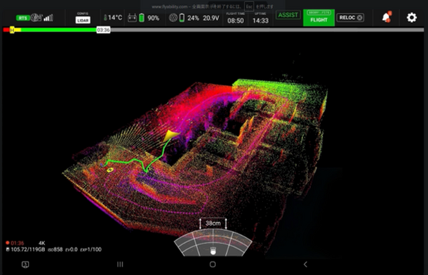Tap the Android back arrow
Image resolution: width=428 pixels, height=275 pixels.
(x=305, y=264)
